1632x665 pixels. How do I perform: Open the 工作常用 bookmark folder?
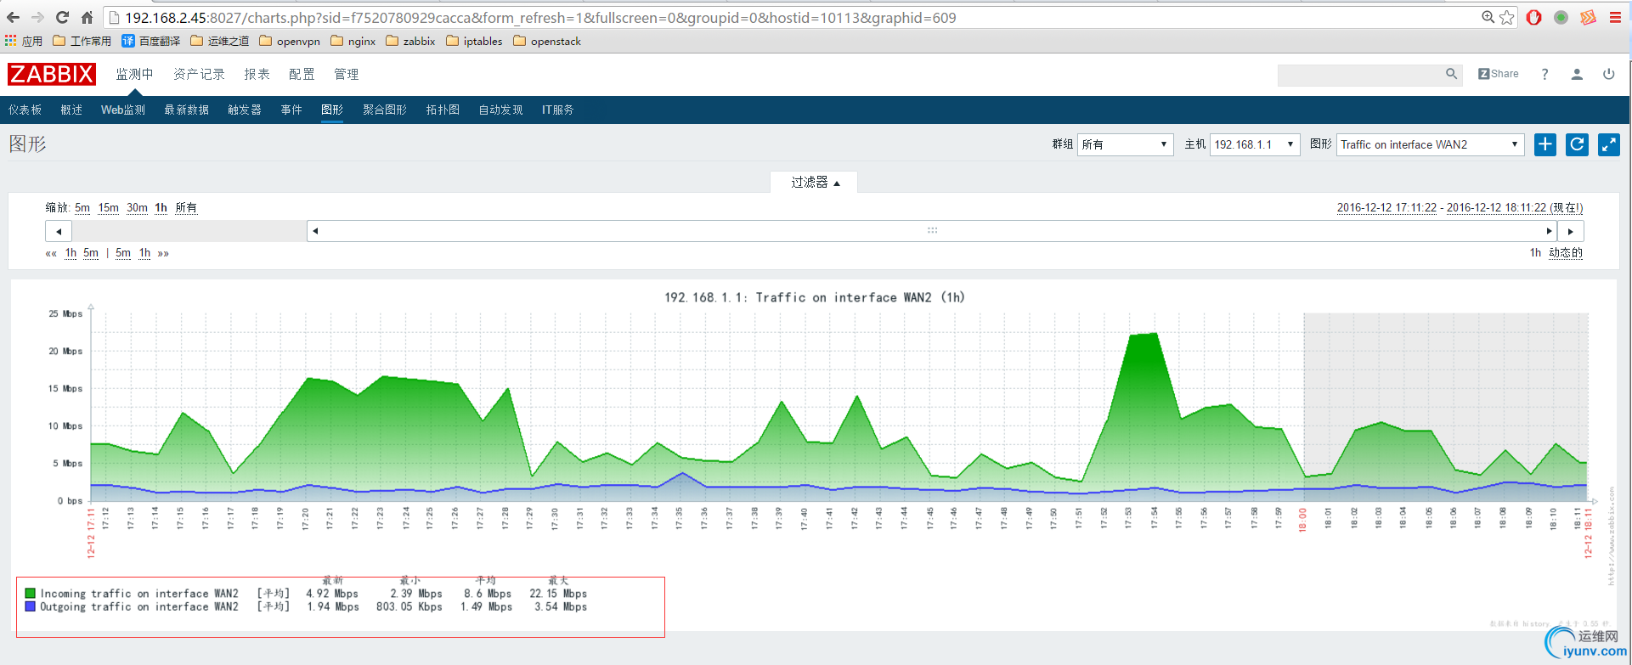(x=82, y=41)
